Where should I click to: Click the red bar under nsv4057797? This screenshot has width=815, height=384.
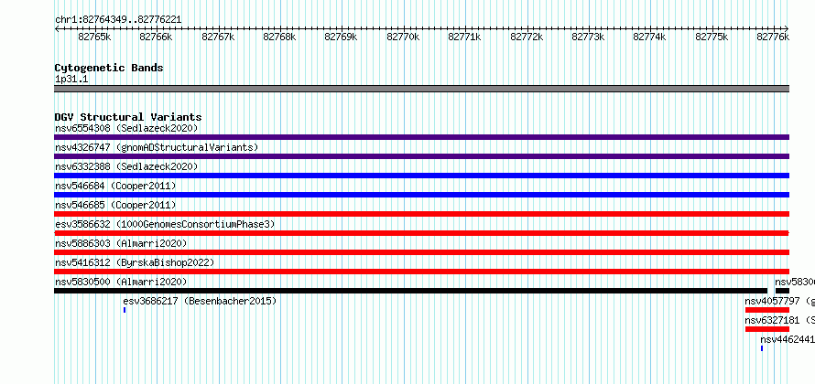(x=767, y=310)
